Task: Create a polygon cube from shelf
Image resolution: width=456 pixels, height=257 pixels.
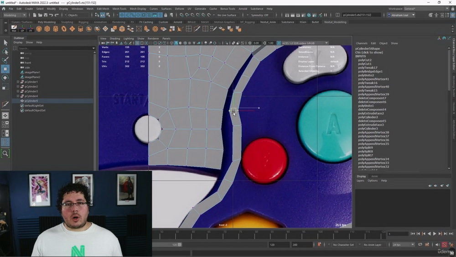Action: pos(47,29)
